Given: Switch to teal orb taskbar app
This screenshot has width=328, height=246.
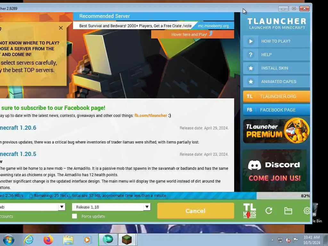Looking at the screenshot, I should (x=108, y=240).
